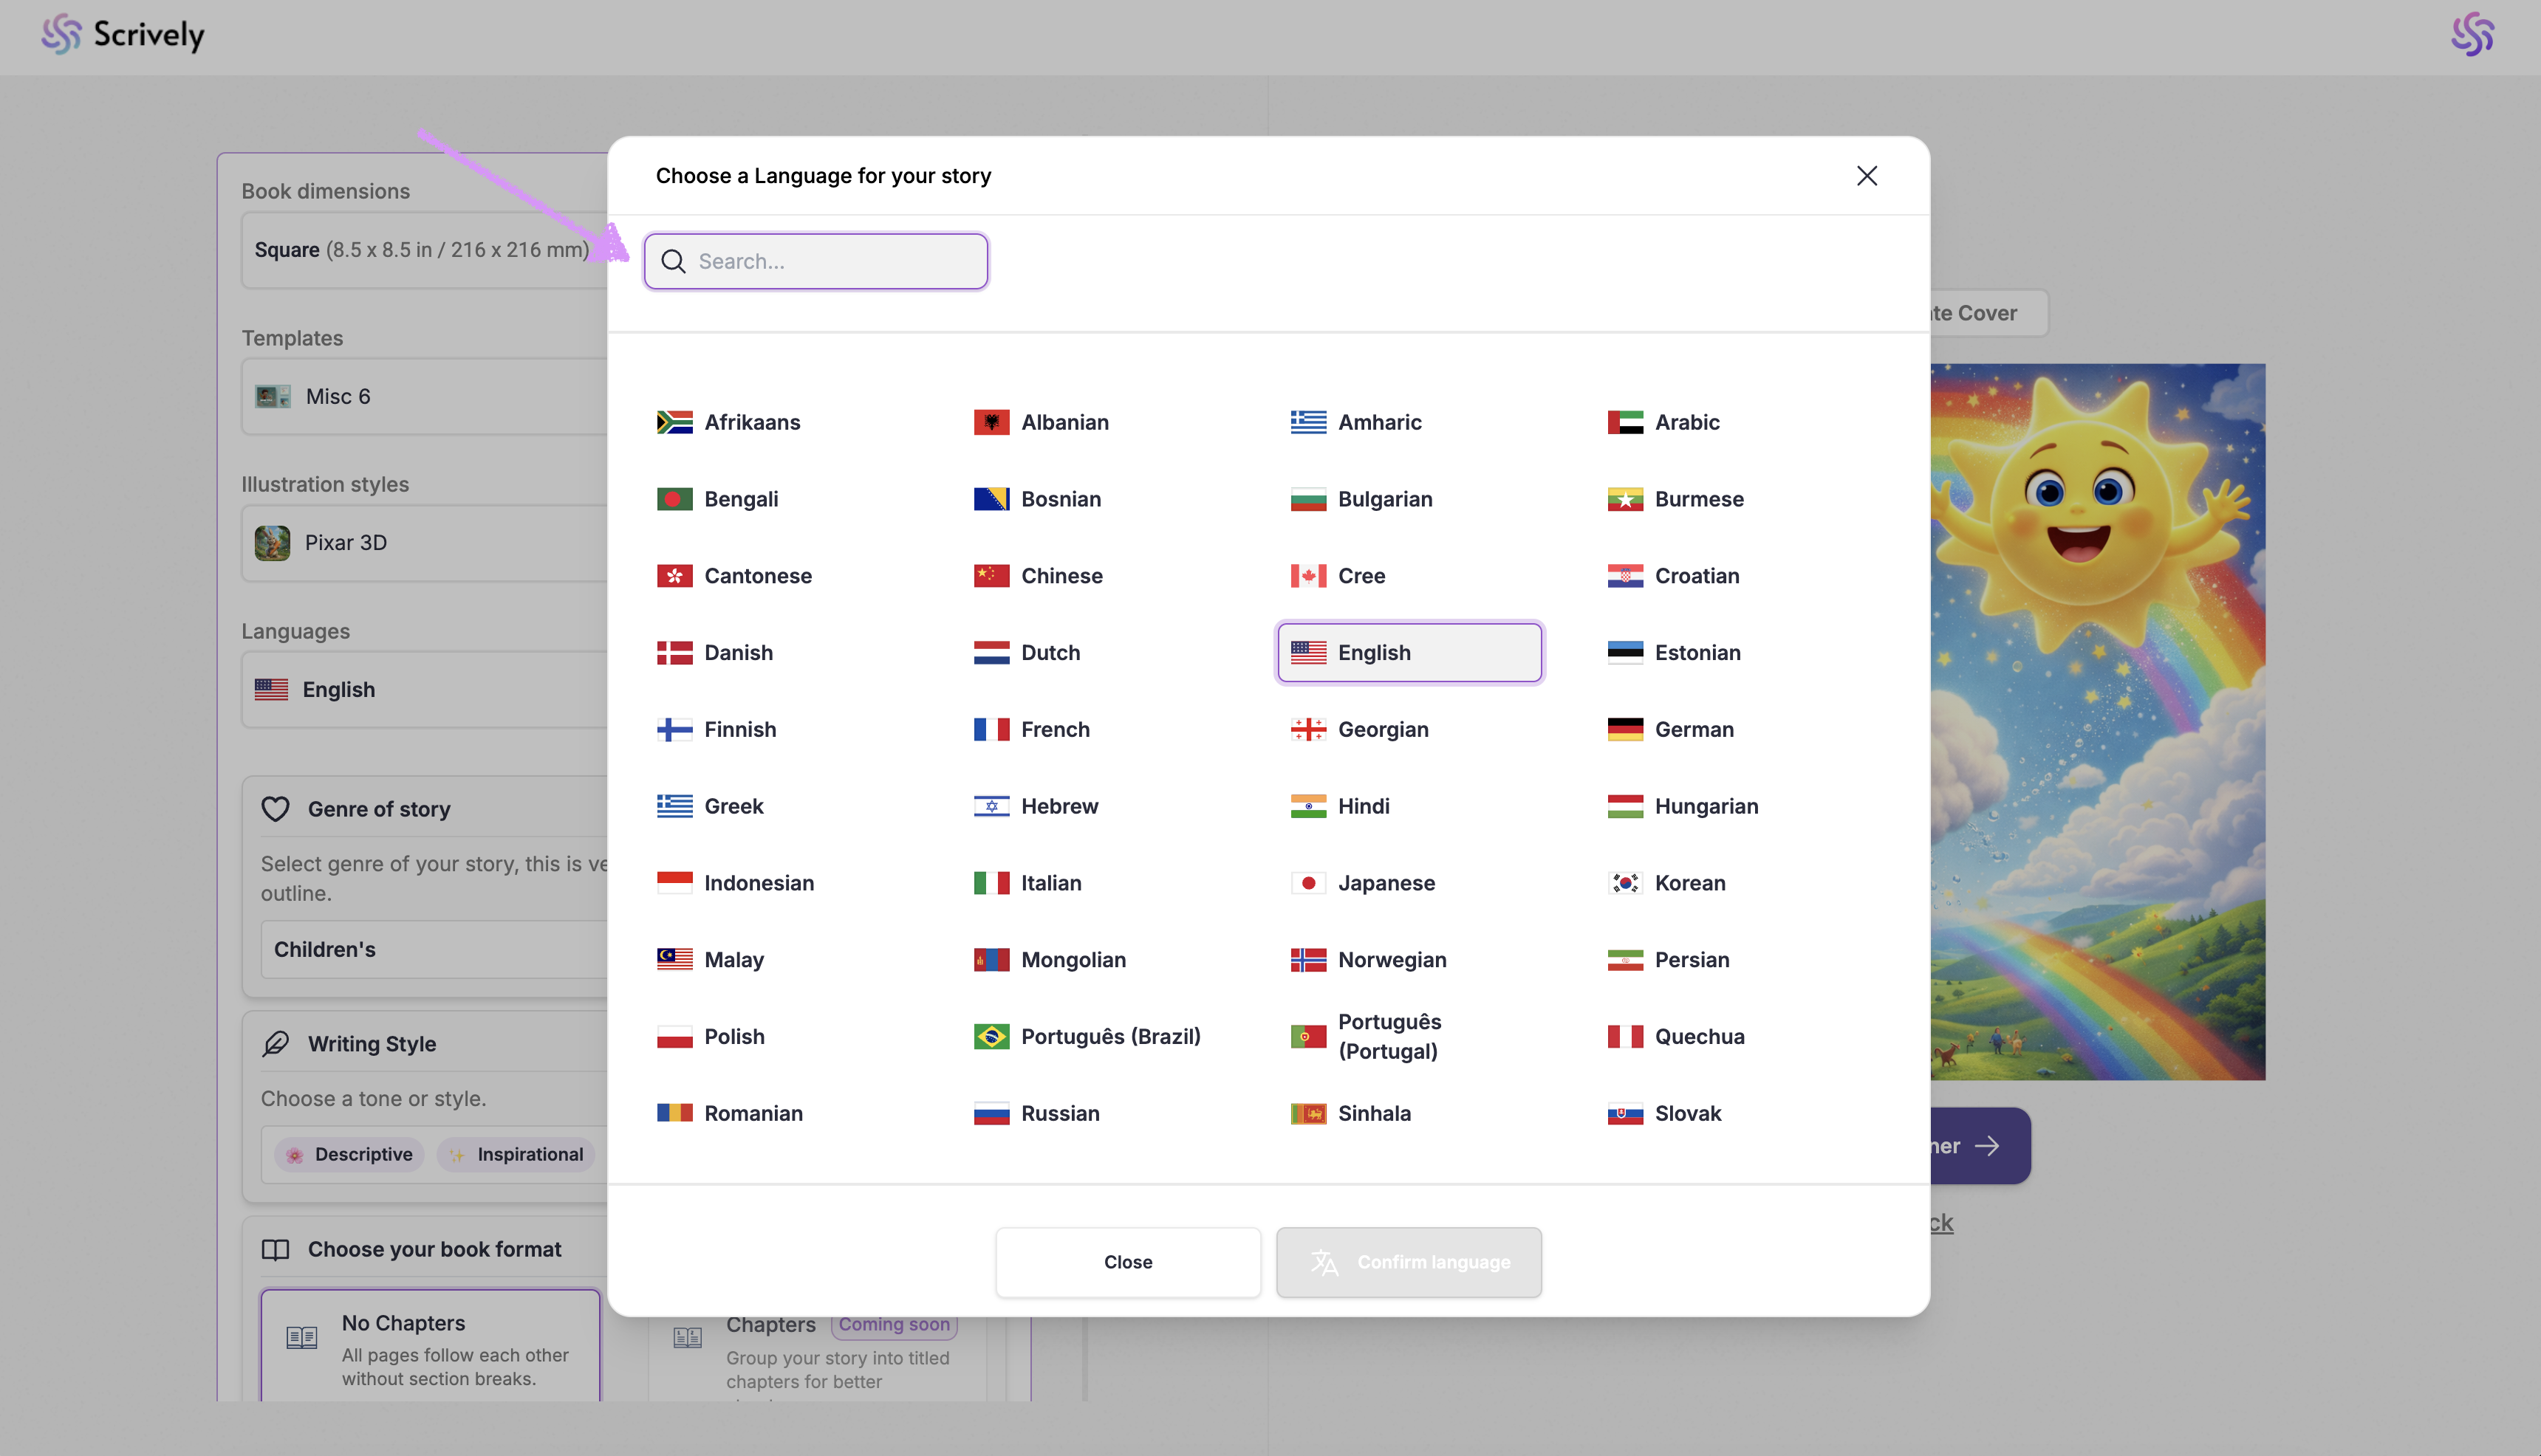The width and height of the screenshot is (2541, 1456).
Task: Click the Japanese flag icon
Action: pos(1307,883)
